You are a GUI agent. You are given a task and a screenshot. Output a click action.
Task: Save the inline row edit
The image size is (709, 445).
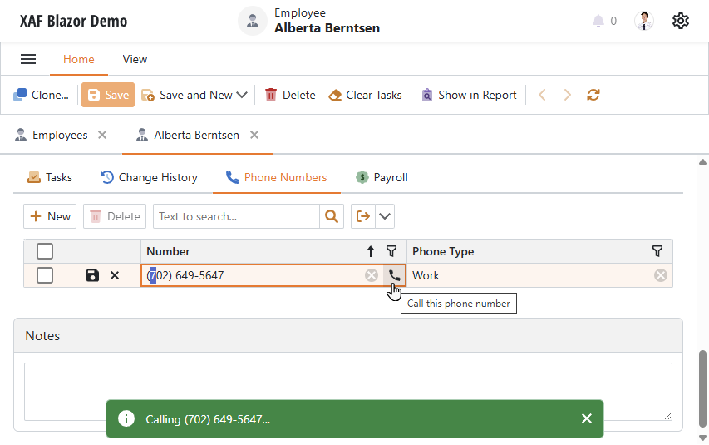pos(92,275)
